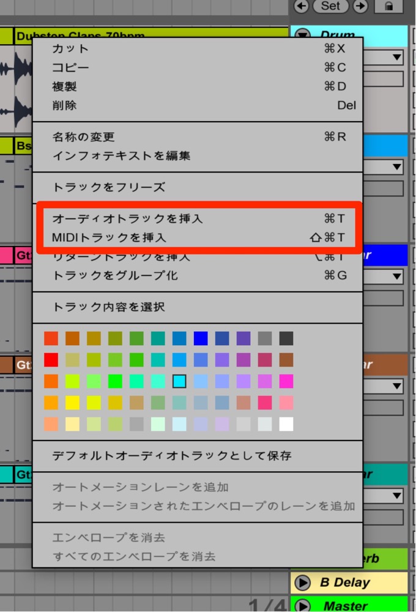Select トラックをフリーズ

[x=198, y=187]
